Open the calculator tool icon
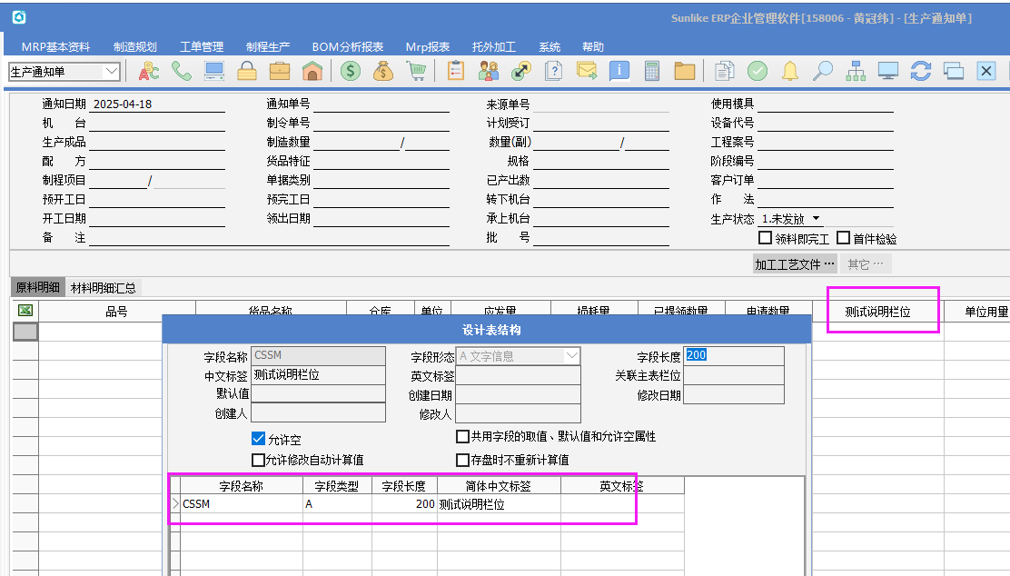Screen dimensions: 1010x576 tap(651, 71)
